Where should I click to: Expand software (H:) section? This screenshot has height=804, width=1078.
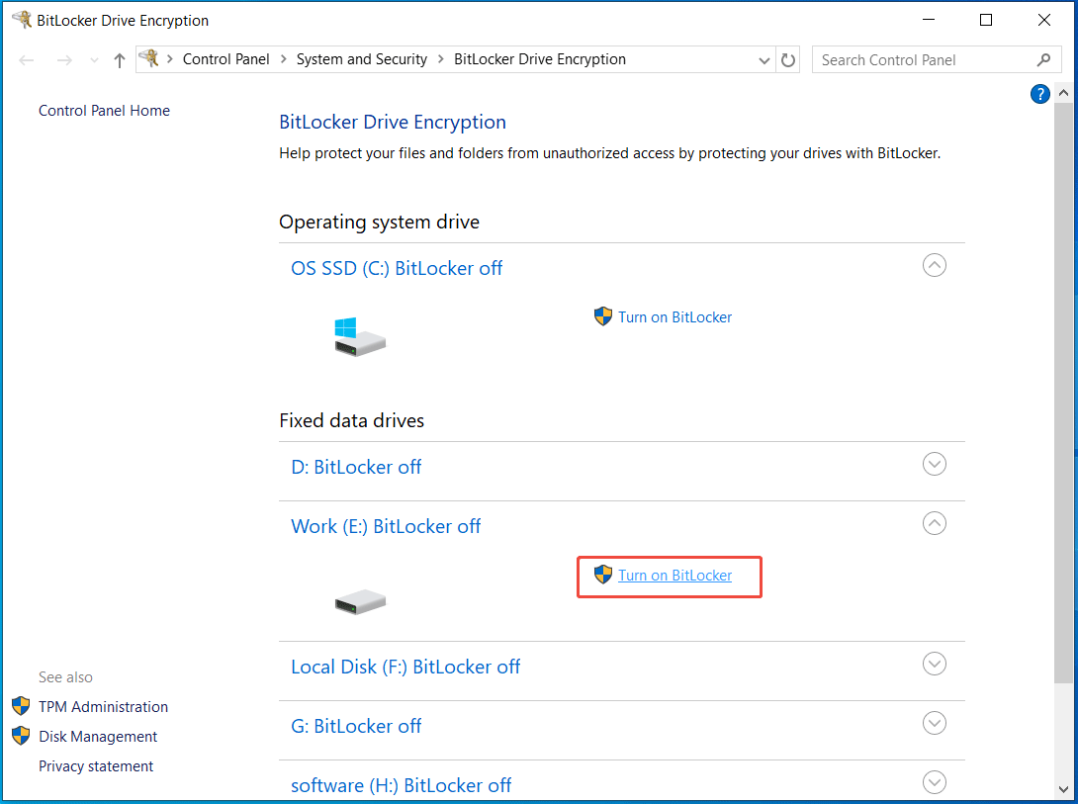coord(935,782)
